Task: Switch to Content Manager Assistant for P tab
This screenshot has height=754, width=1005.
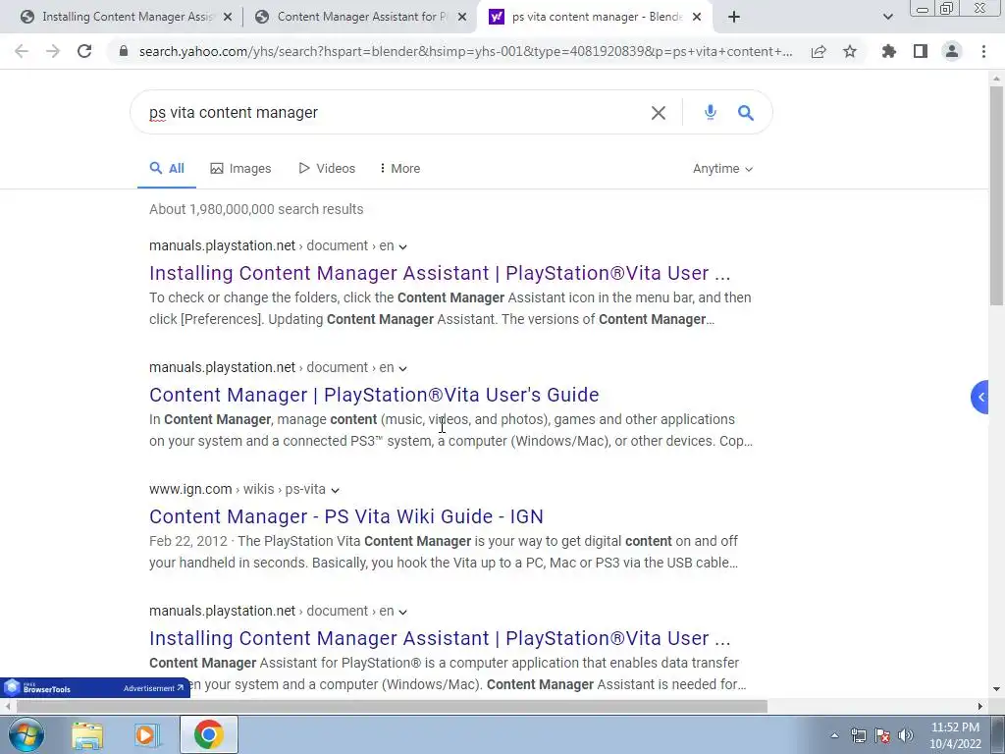Action: click(x=361, y=17)
